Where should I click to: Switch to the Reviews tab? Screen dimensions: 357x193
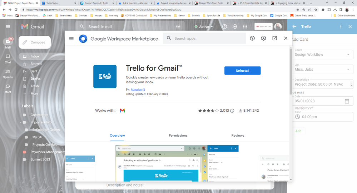click(x=238, y=136)
